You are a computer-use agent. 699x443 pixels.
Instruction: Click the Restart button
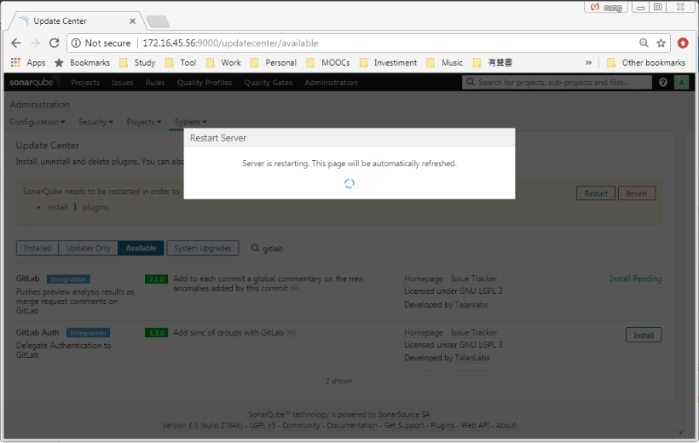[596, 193]
